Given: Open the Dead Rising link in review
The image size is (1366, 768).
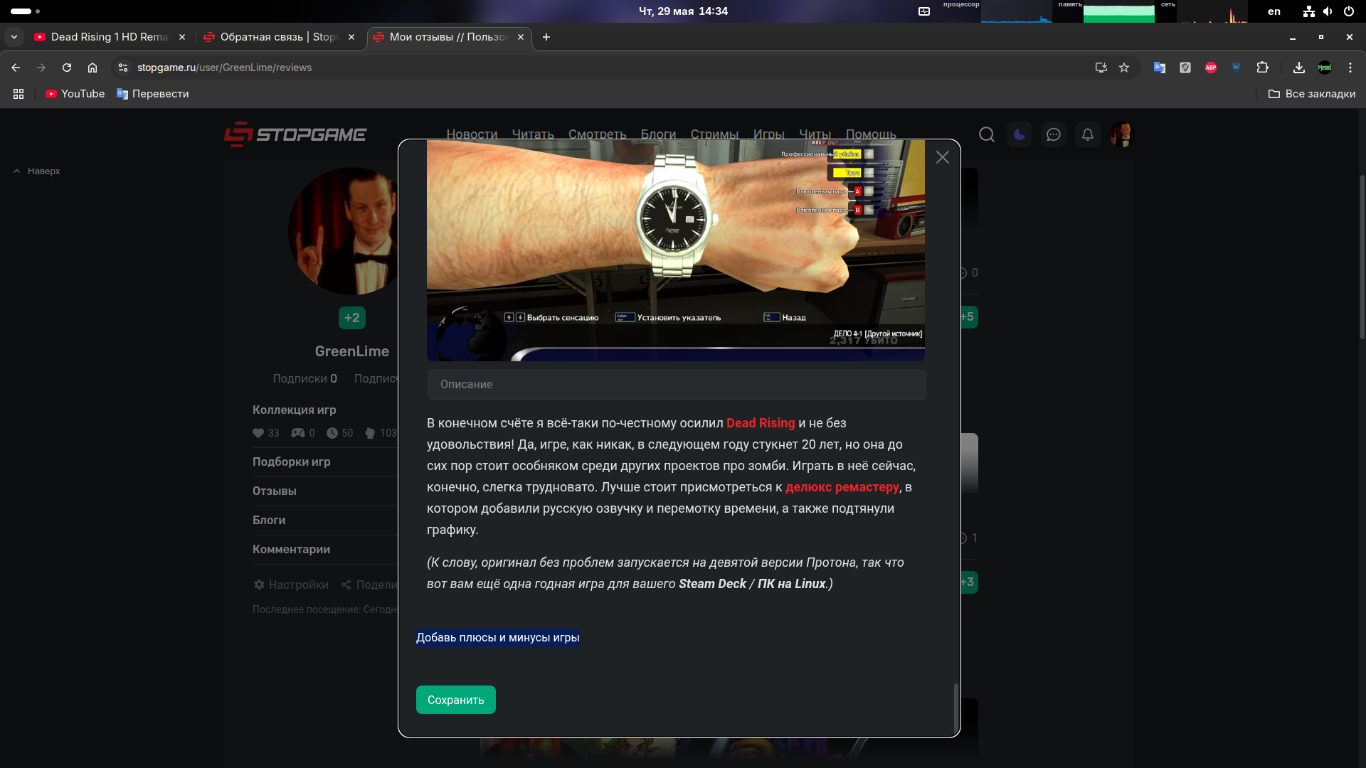Looking at the screenshot, I should [761, 423].
